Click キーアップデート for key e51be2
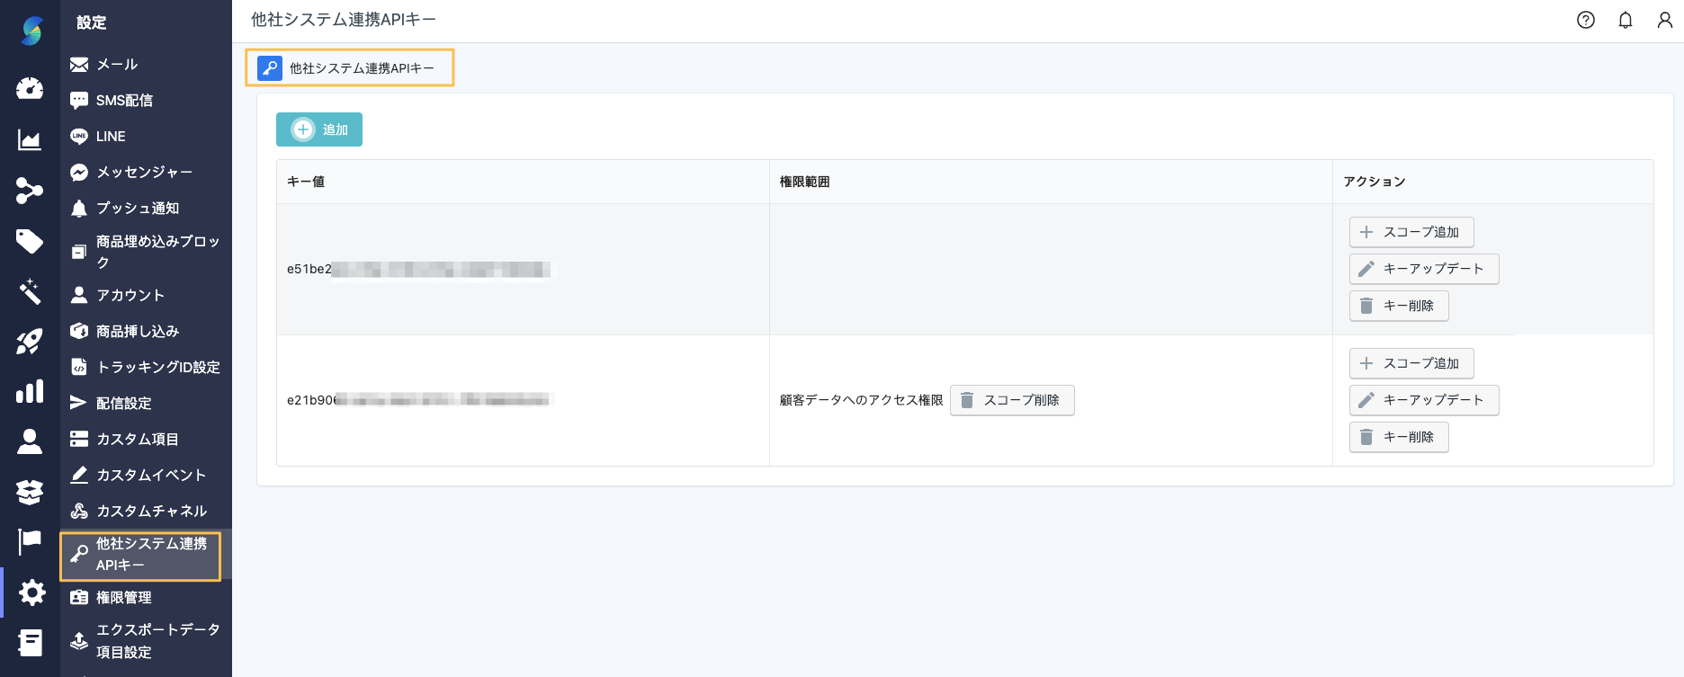This screenshot has height=677, width=1684. 1424,269
